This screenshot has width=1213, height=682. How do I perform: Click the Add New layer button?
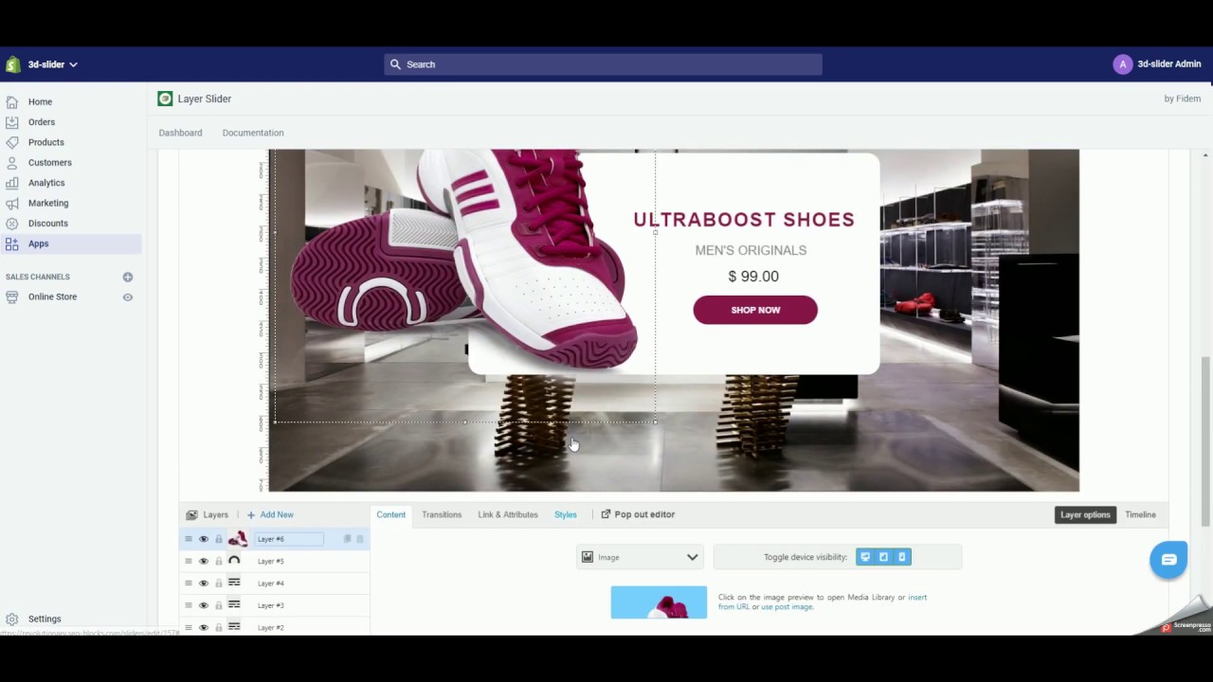(270, 514)
